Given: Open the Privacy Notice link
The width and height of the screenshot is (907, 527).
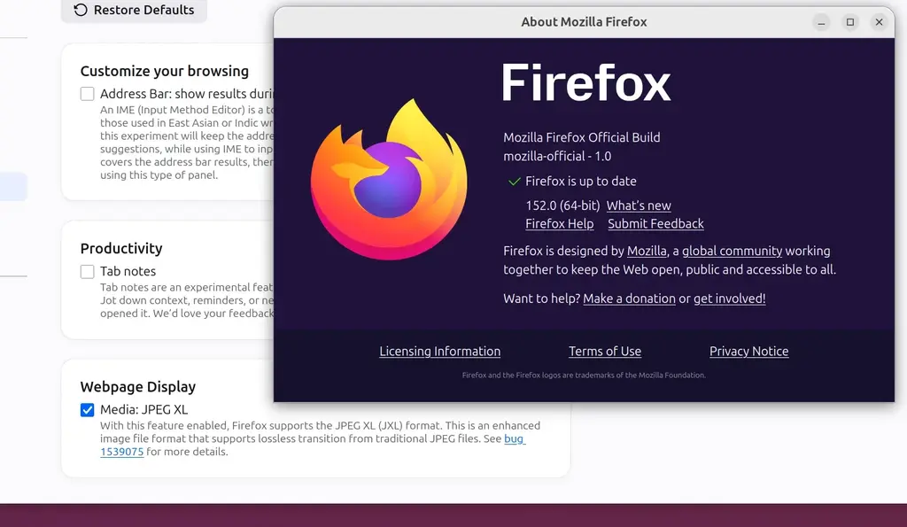Looking at the screenshot, I should point(748,351).
